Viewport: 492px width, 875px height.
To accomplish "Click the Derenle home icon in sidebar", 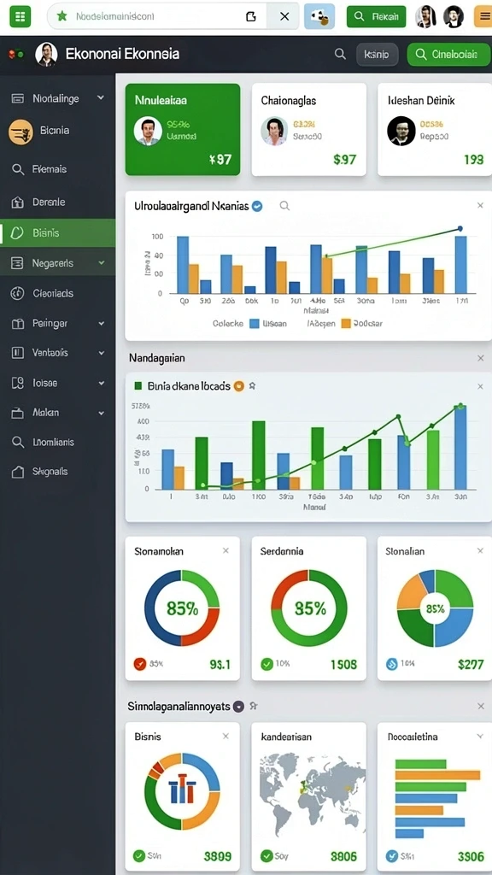I will [18, 203].
